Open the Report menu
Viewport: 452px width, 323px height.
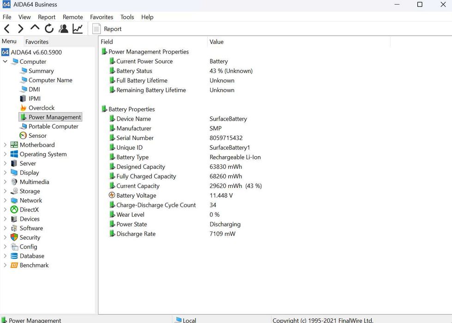(x=47, y=17)
